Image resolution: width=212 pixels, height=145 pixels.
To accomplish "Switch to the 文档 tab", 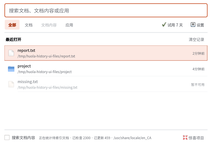I will point(29,25).
